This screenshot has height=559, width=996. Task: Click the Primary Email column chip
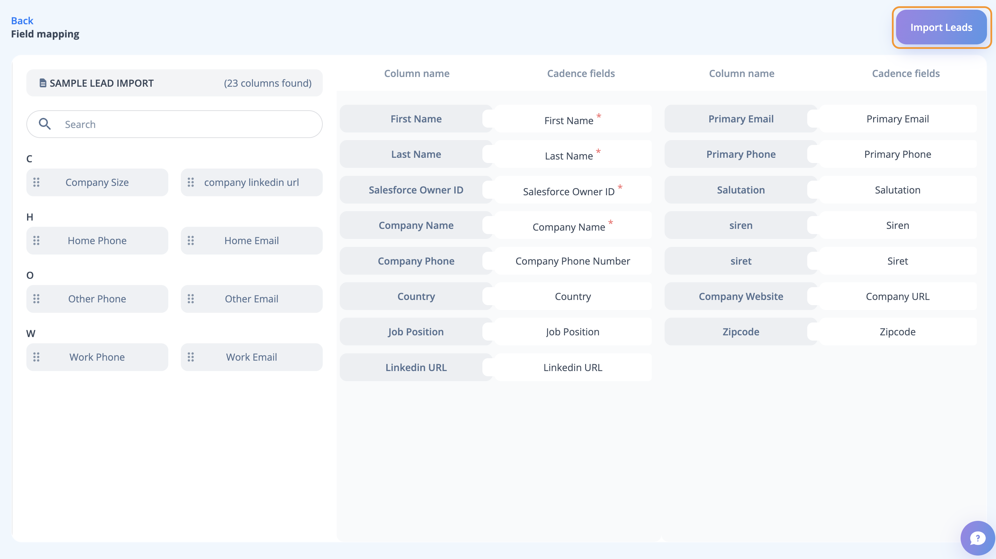pyautogui.click(x=741, y=119)
